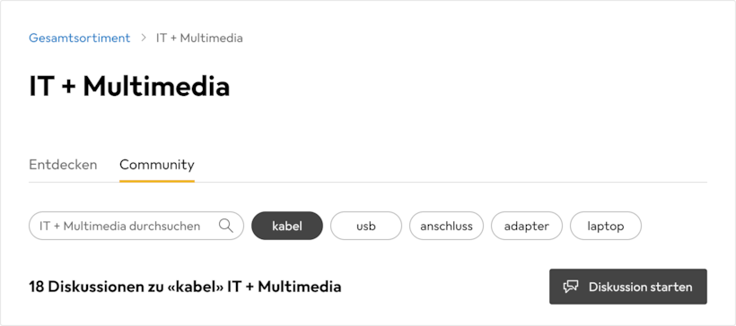Focus the IT + Multimedia durchsuchen search field
Viewport: 736px width, 326px height.
click(136, 226)
